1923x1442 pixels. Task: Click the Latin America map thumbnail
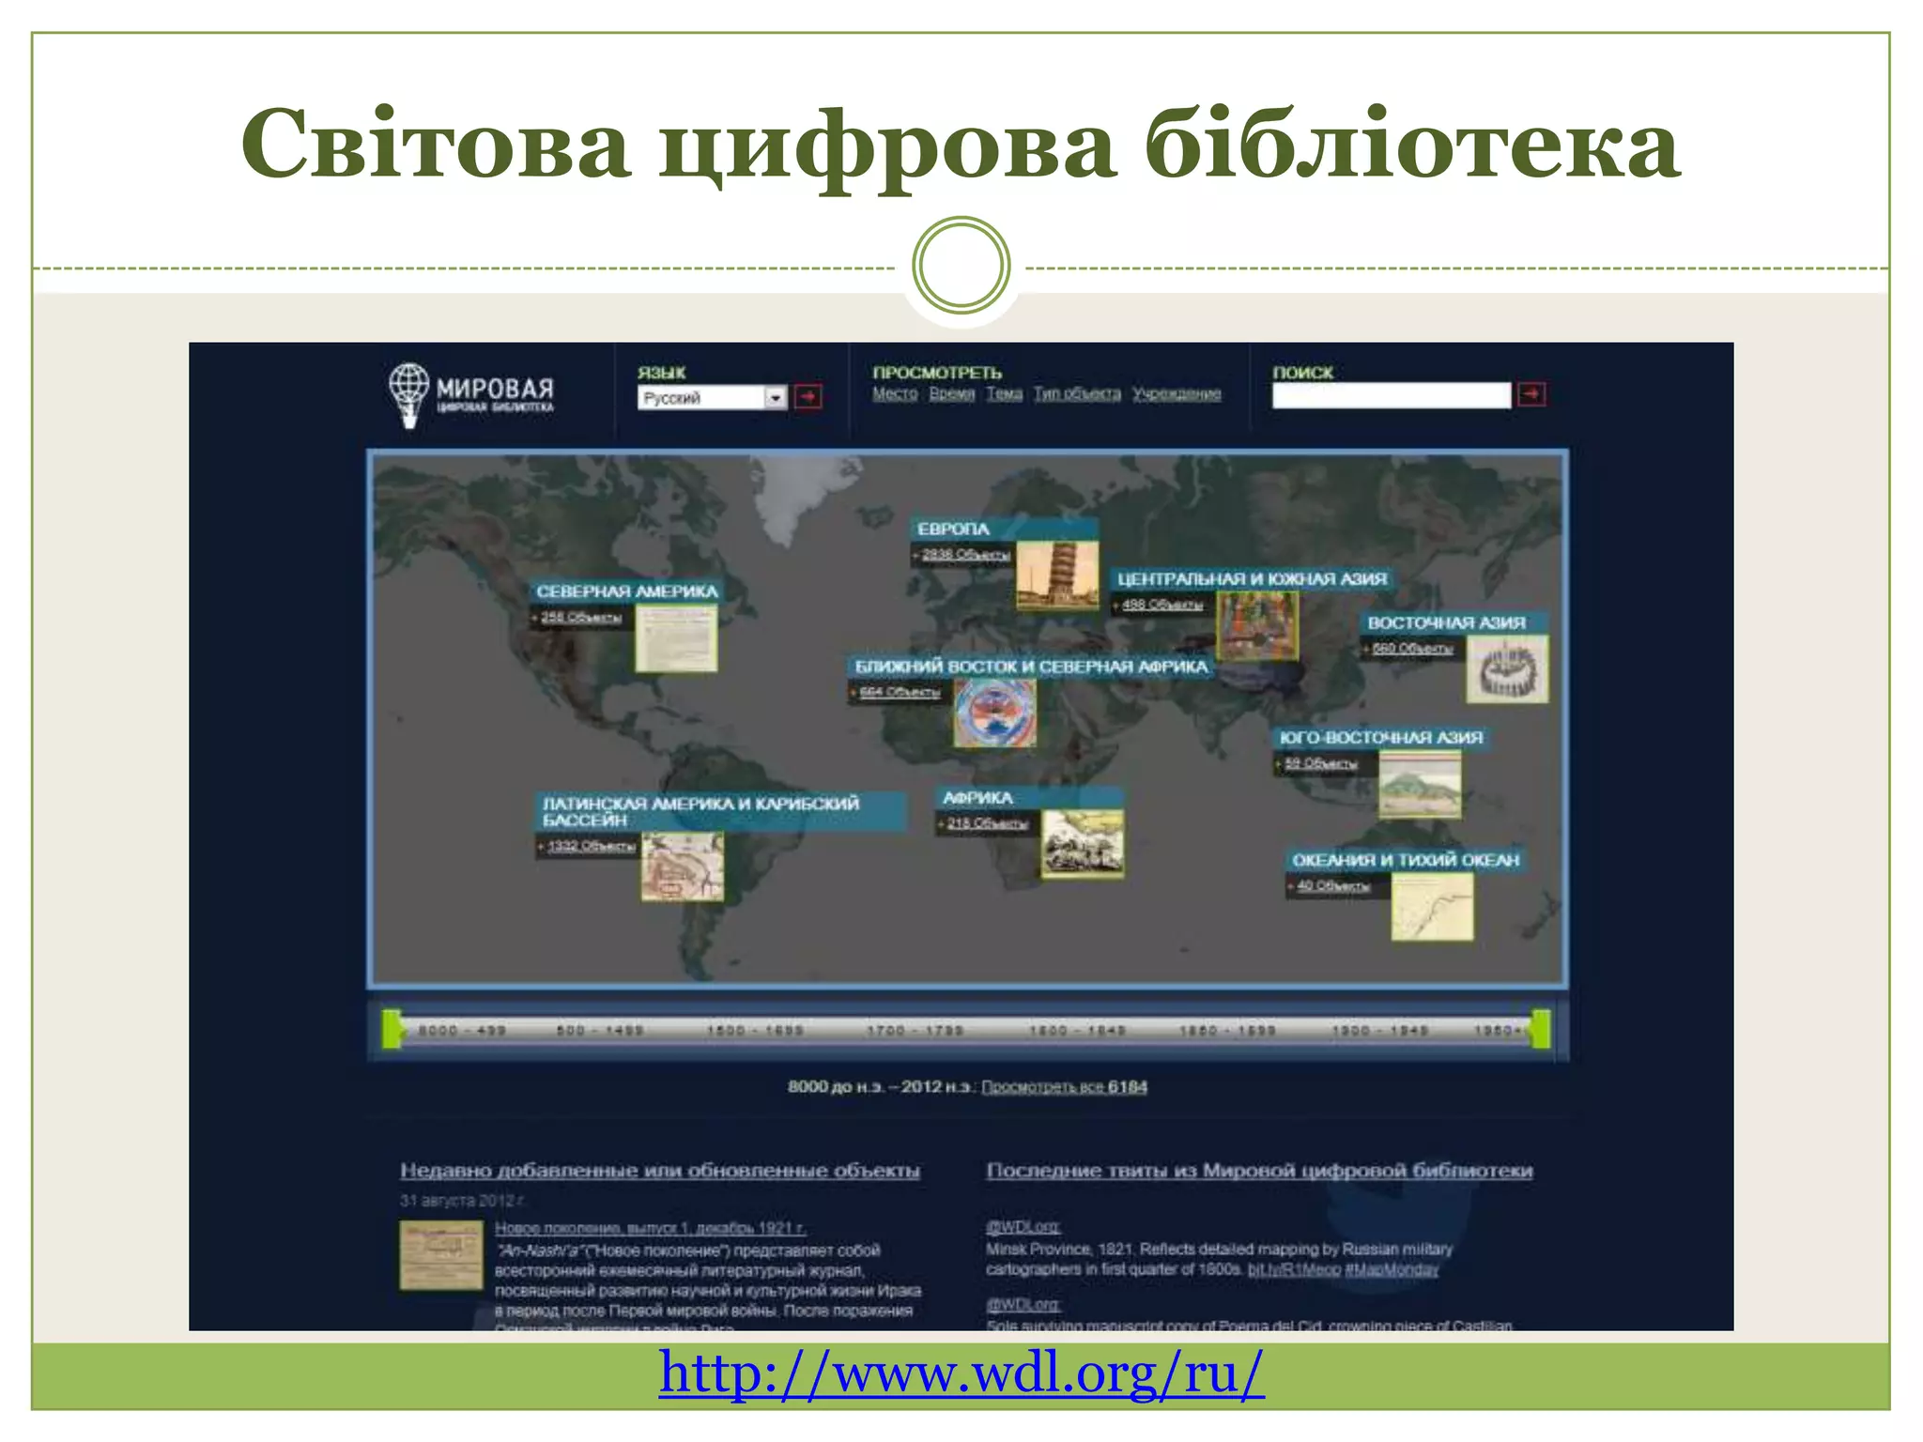click(683, 867)
